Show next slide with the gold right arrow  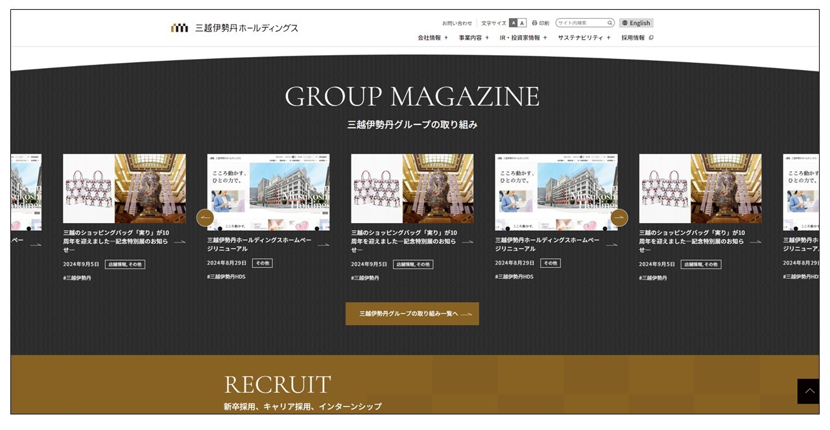619,217
